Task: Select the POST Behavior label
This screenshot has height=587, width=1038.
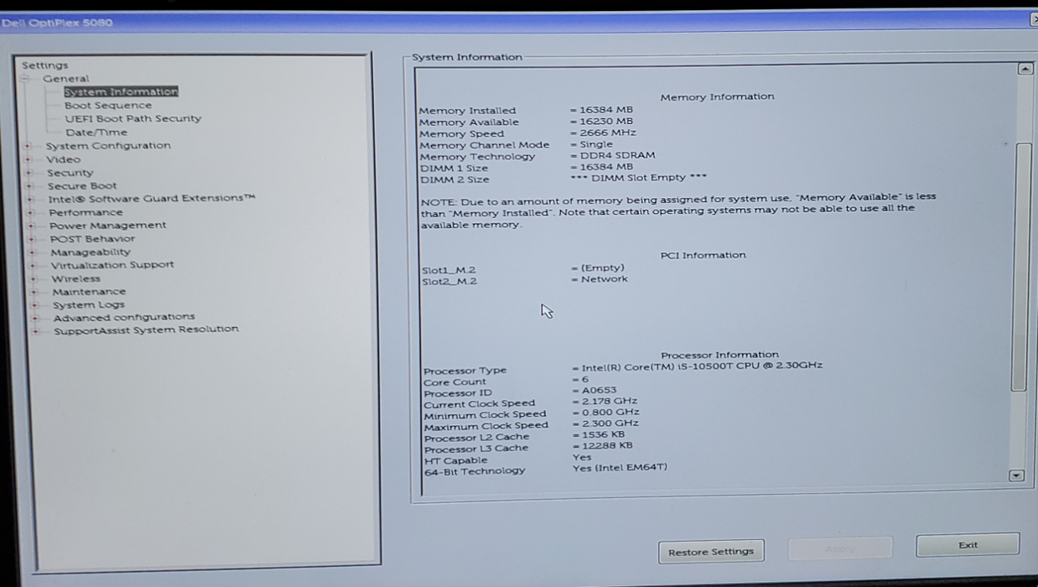Action: pyautogui.click(x=92, y=239)
